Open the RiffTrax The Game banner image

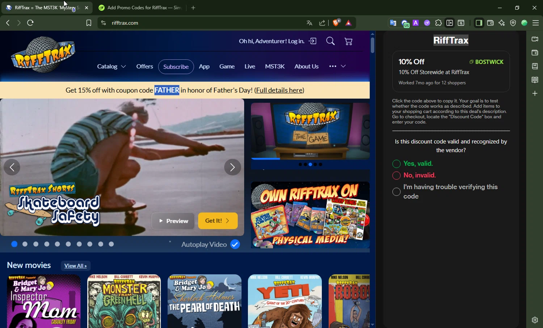[310, 130]
